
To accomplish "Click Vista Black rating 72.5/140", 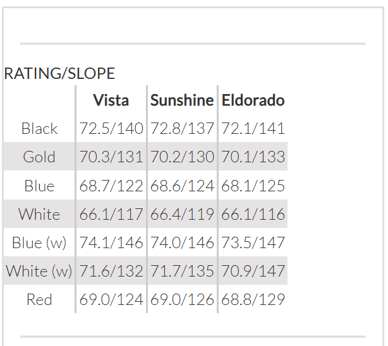I will coord(111,129).
